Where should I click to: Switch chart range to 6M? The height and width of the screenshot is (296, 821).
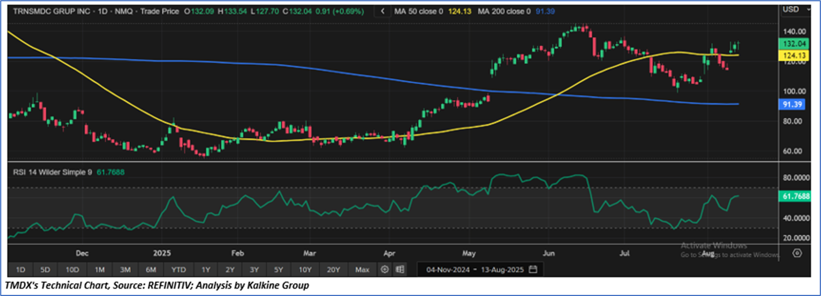[x=151, y=270]
